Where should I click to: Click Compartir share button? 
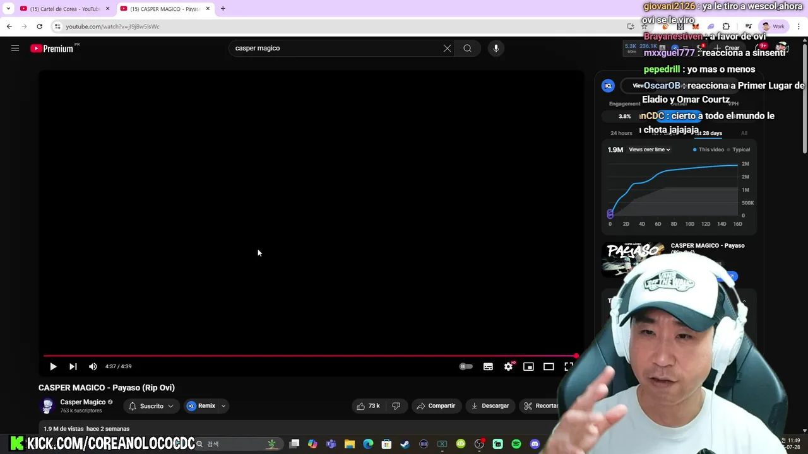pos(436,406)
